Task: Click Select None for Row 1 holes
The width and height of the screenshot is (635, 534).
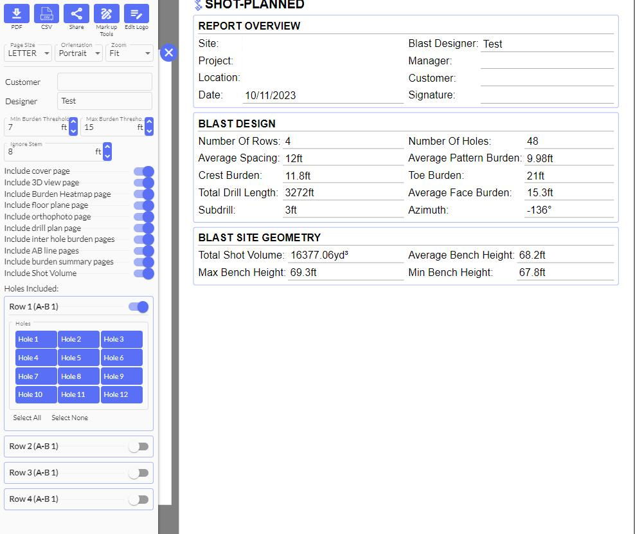Action: click(x=69, y=418)
